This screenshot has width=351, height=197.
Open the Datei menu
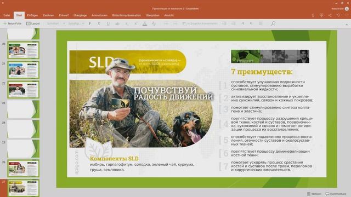7,15
